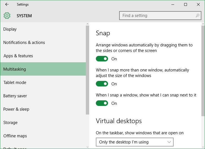The height and width of the screenshot is (149, 205).
Task: Click the dropdown chevron for desktop option
Action: pyautogui.click(x=169, y=142)
